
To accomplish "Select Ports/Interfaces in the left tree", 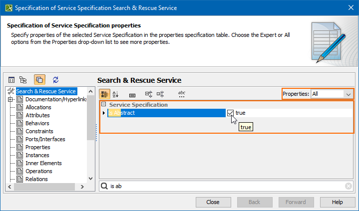I will tap(45, 139).
